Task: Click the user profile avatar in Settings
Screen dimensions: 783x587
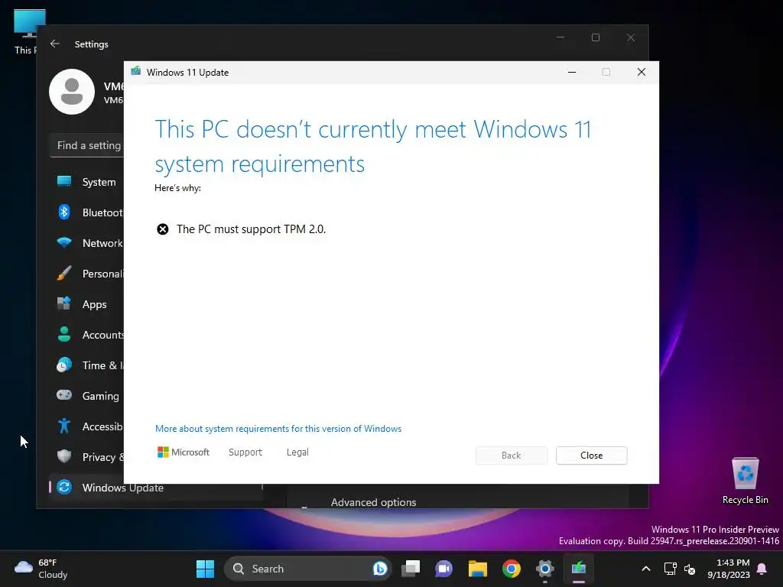Action: pos(72,92)
